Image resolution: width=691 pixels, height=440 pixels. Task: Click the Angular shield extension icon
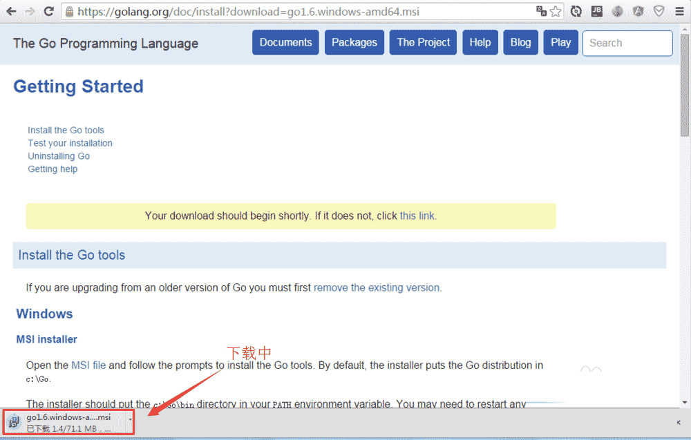638,12
